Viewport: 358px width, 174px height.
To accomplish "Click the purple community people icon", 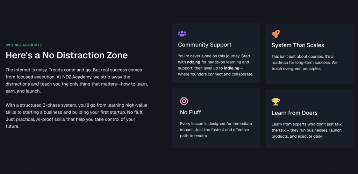I will 182,34.
